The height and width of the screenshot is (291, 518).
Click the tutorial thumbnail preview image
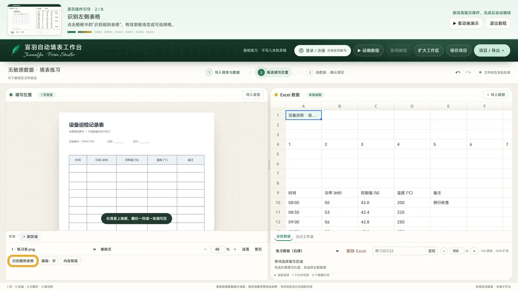click(x=34, y=19)
